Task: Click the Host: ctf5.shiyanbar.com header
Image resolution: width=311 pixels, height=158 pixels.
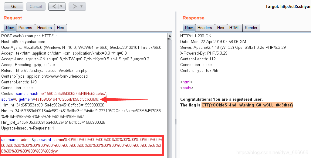Action: pos(23,42)
